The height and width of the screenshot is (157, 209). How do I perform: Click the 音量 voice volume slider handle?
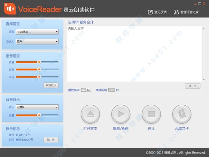pos(39,62)
